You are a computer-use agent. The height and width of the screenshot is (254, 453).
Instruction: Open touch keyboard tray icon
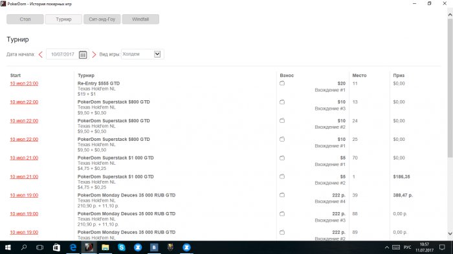pos(396,248)
